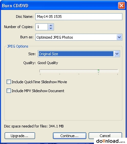Click the Quality slider track right end

tap(117, 71)
